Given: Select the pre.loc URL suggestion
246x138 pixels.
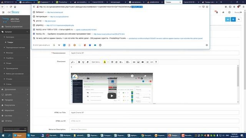Looking at the screenshot, I should click(120, 21).
